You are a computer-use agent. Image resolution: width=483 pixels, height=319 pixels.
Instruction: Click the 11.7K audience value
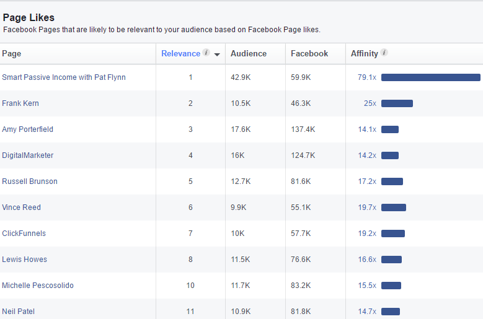(241, 285)
